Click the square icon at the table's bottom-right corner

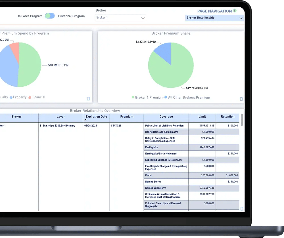pyautogui.click(x=242, y=209)
